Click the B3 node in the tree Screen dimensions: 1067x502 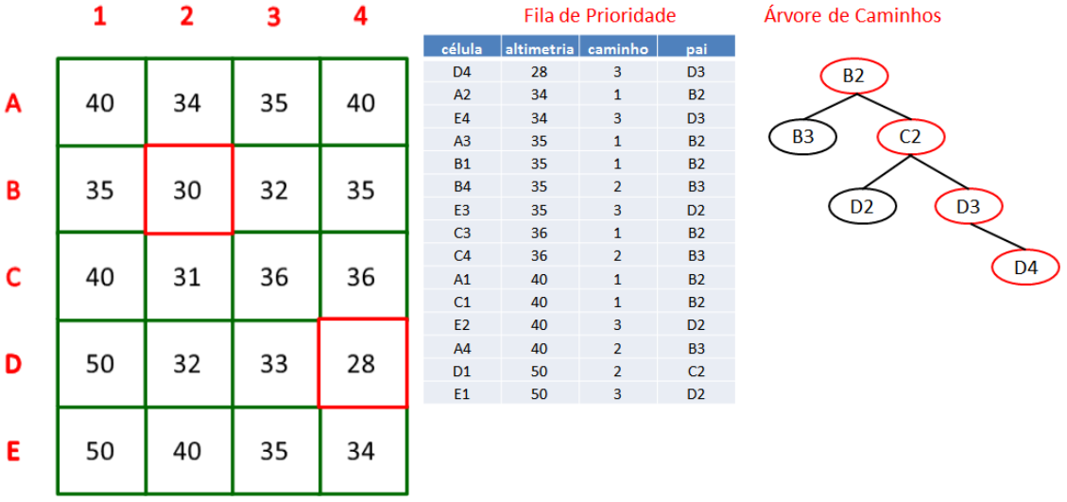(x=803, y=137)
